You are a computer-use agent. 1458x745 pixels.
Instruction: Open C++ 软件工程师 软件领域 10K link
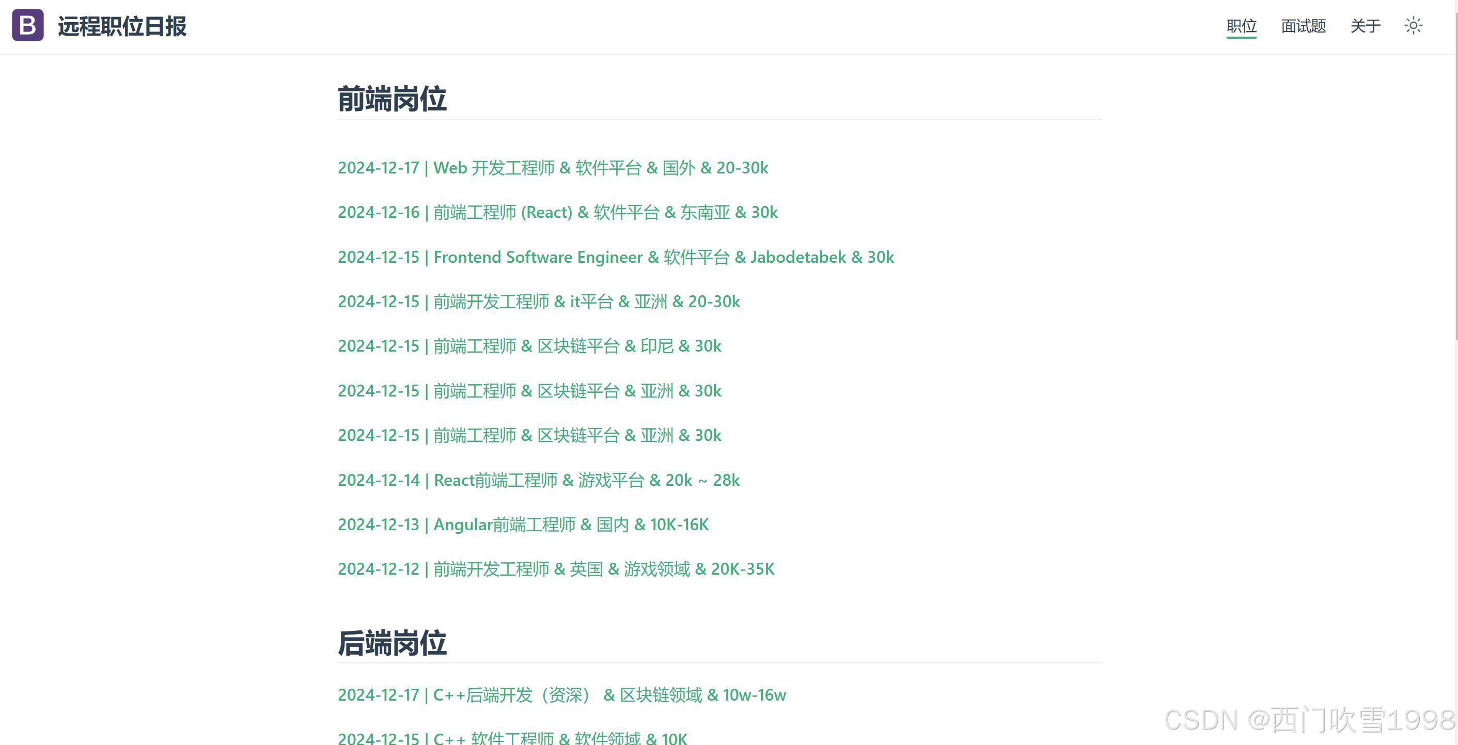coord(512,738)
